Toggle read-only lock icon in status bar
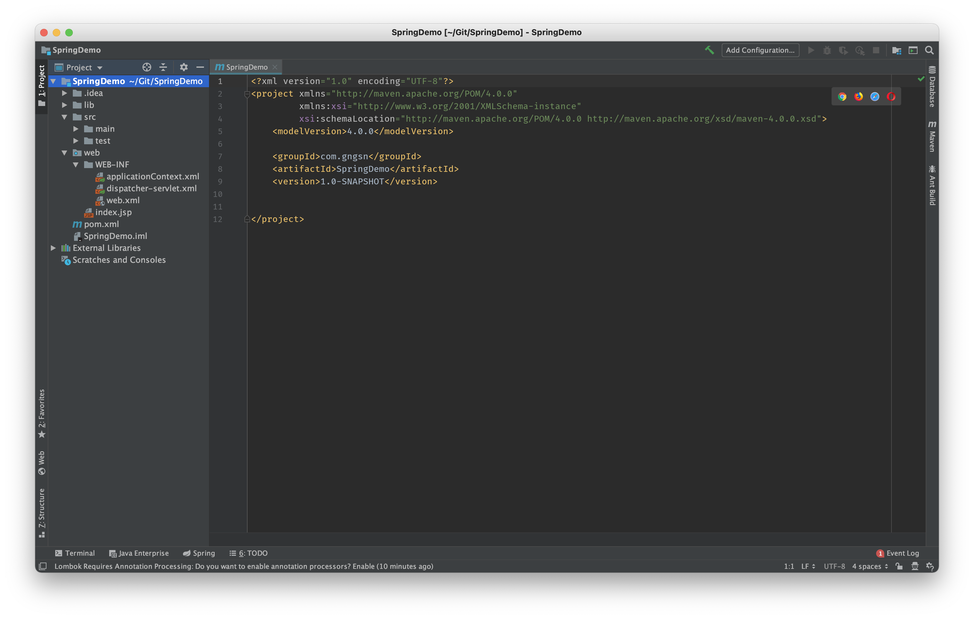This screenshot has width=974, height=619. tap(899, 566)
